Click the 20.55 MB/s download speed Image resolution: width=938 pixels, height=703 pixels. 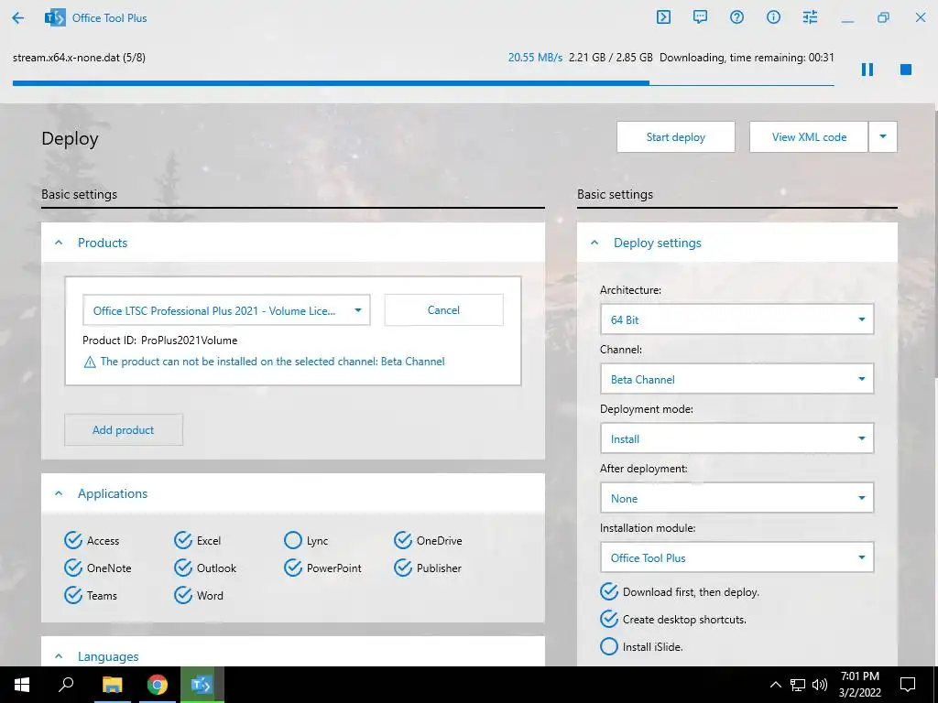click(x=535, y=58)
